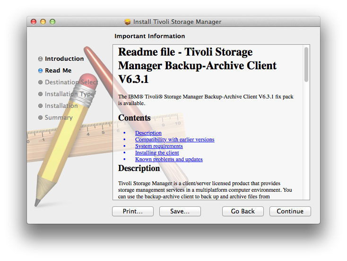Click the Installation Type step label
347x261 pixels.
[x=69, y=94]
